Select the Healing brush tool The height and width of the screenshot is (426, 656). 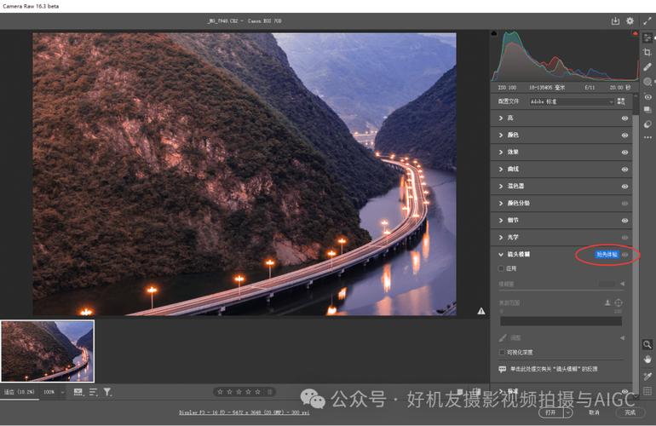[647, 67]
